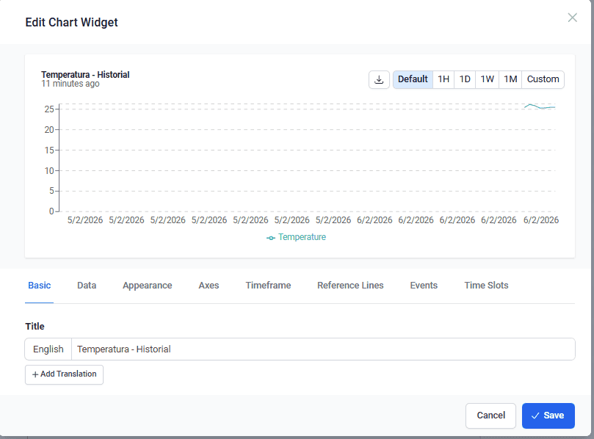Screen dimensions: 594x439
Task: Set chart range to 1M
Action: 510,79
